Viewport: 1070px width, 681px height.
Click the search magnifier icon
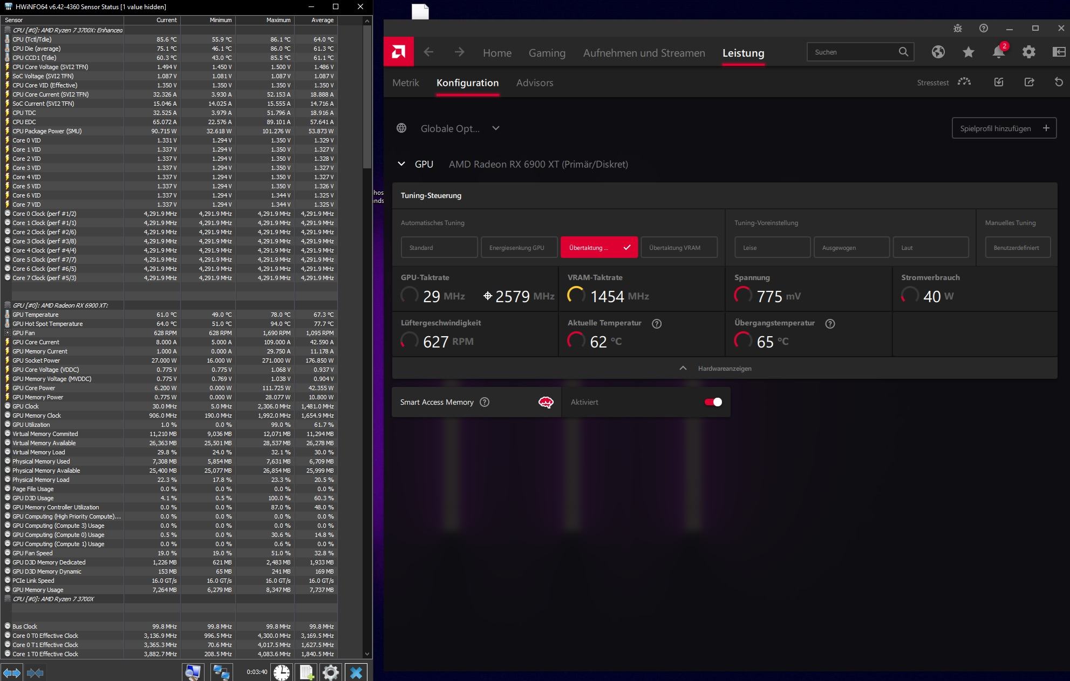coord(903,52)
